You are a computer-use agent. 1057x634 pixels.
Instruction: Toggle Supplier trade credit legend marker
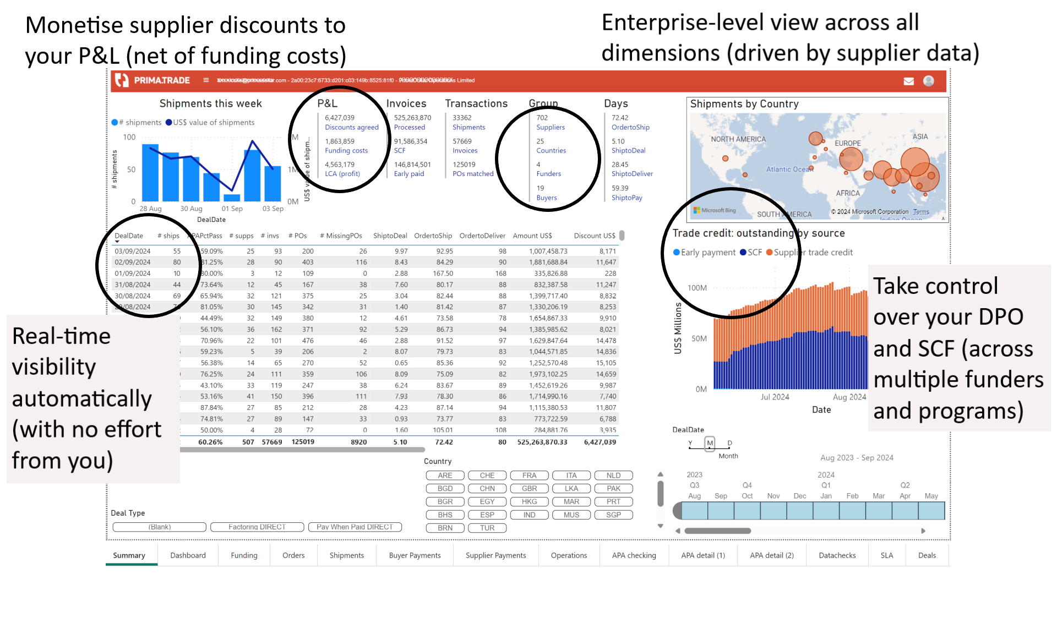pyautogui.click(x=770, y=252)
